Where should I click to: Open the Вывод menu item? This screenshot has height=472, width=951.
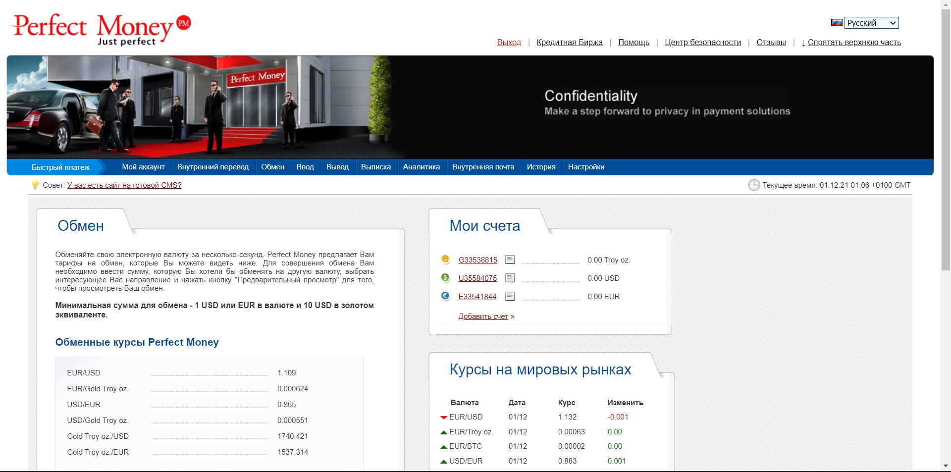[337, 167]
